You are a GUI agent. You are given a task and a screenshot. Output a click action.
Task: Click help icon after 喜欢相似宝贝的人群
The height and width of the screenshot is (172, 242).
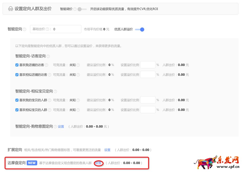[50, 110]
